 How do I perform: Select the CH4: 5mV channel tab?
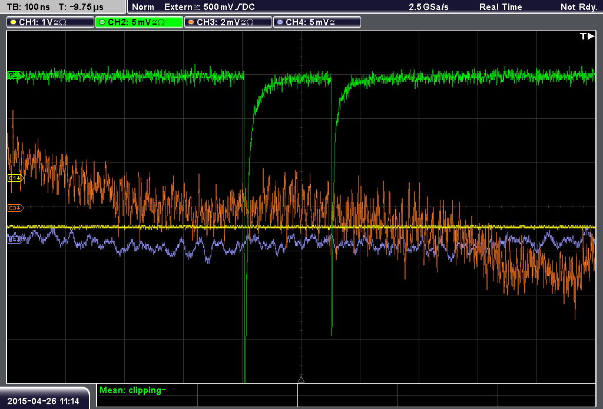coord(317,22)
